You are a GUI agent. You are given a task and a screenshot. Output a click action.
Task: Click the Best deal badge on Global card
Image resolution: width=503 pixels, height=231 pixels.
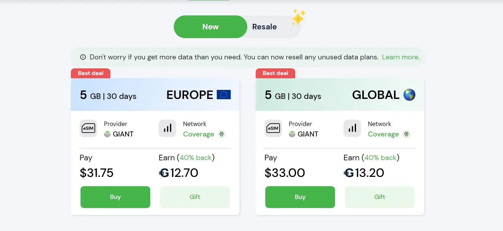[x=275, y=73]
